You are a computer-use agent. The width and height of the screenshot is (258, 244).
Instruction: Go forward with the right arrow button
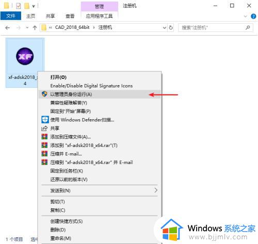pos(19,28)
